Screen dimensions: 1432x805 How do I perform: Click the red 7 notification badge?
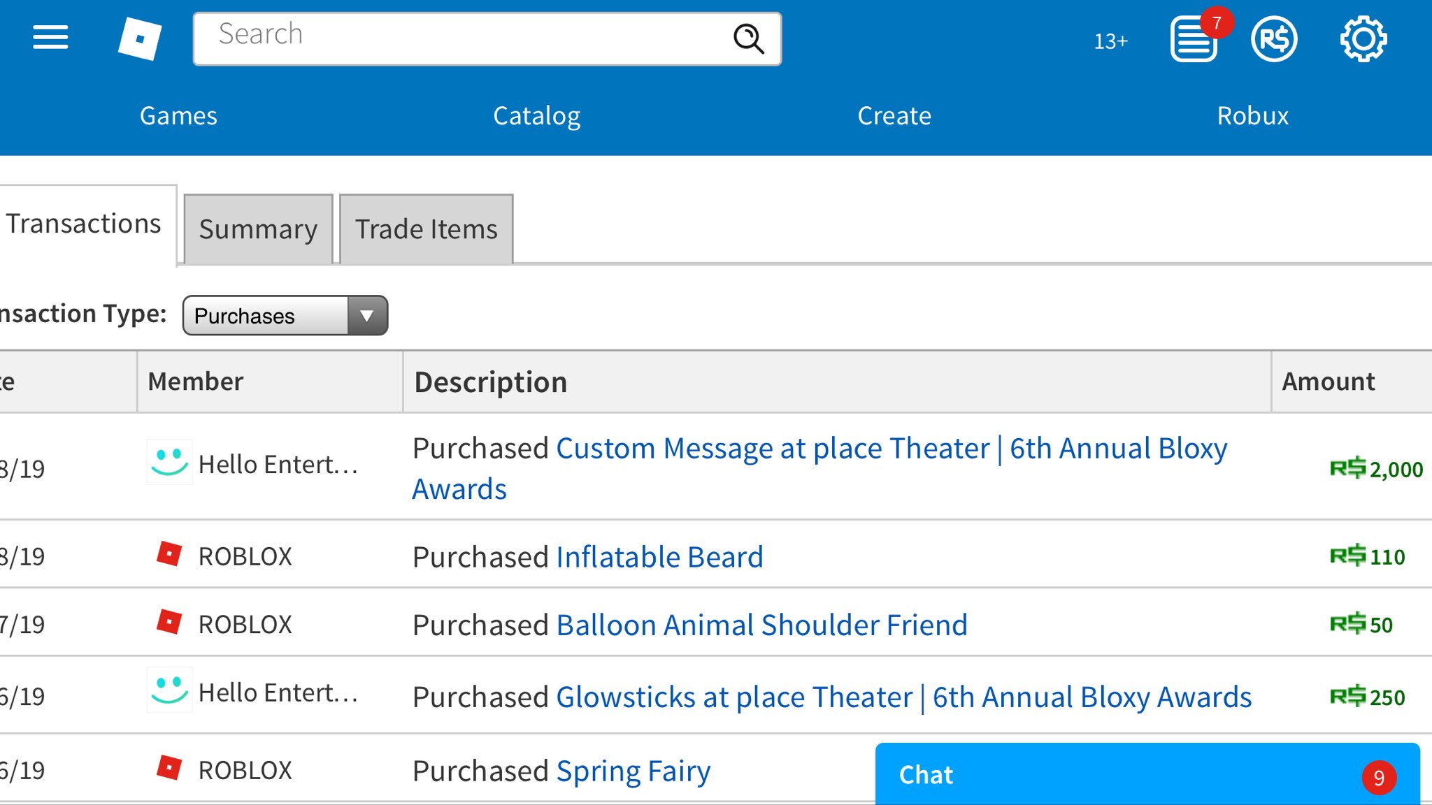pyautogui.click(x=1217, y=24)
